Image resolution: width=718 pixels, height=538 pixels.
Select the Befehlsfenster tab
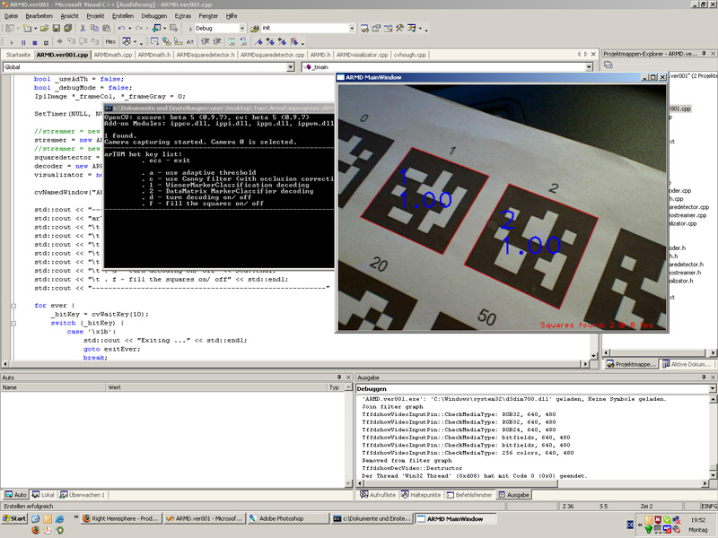coord(468,495)
